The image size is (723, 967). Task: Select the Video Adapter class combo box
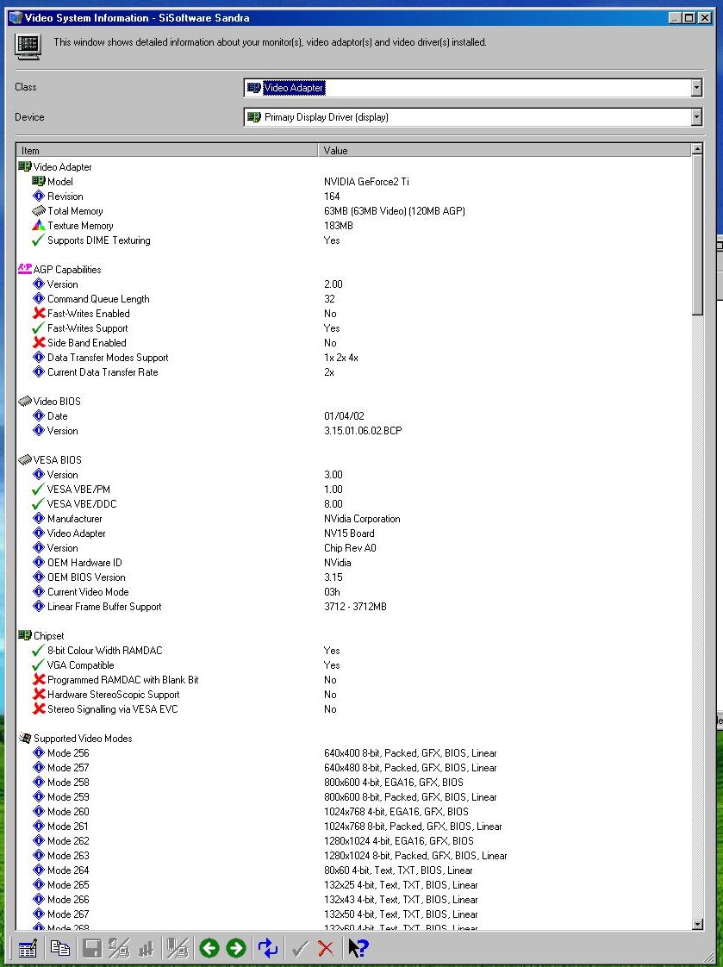coord(473,88)
